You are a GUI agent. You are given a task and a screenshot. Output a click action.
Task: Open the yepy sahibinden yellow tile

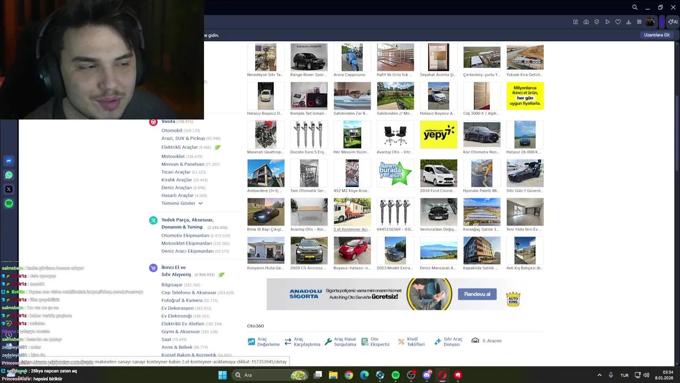pos(438,135)
